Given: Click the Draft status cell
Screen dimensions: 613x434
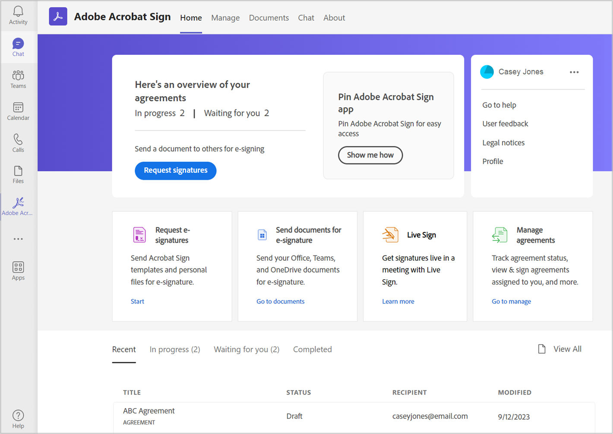Looking at the screenshot, I should pos(294,416).
